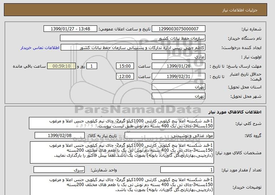Click the label شرح کلی نیاز
The width and height of the screenshot is (275, 195).
[x=249, y=123]
